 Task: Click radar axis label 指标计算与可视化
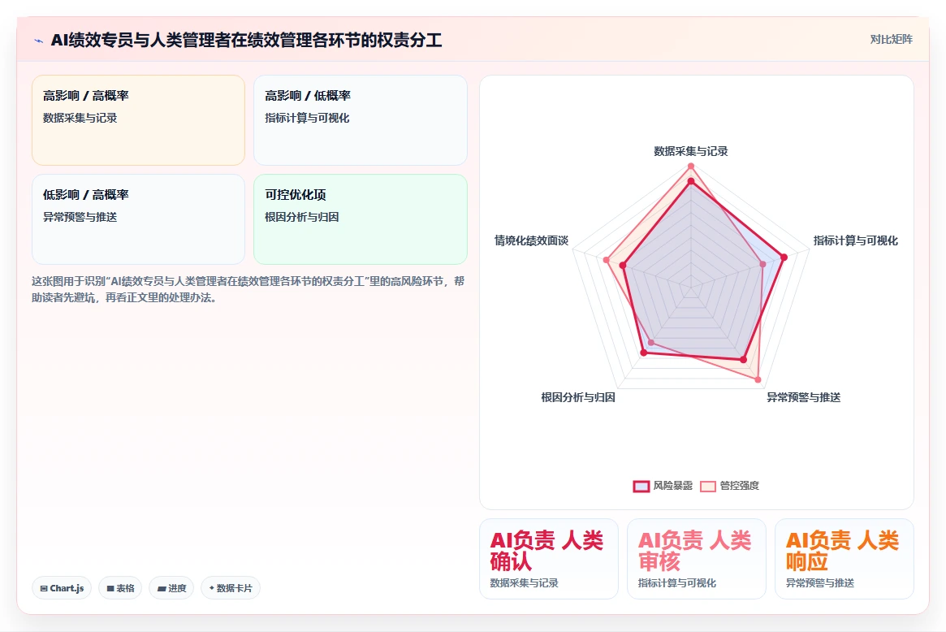856,240
